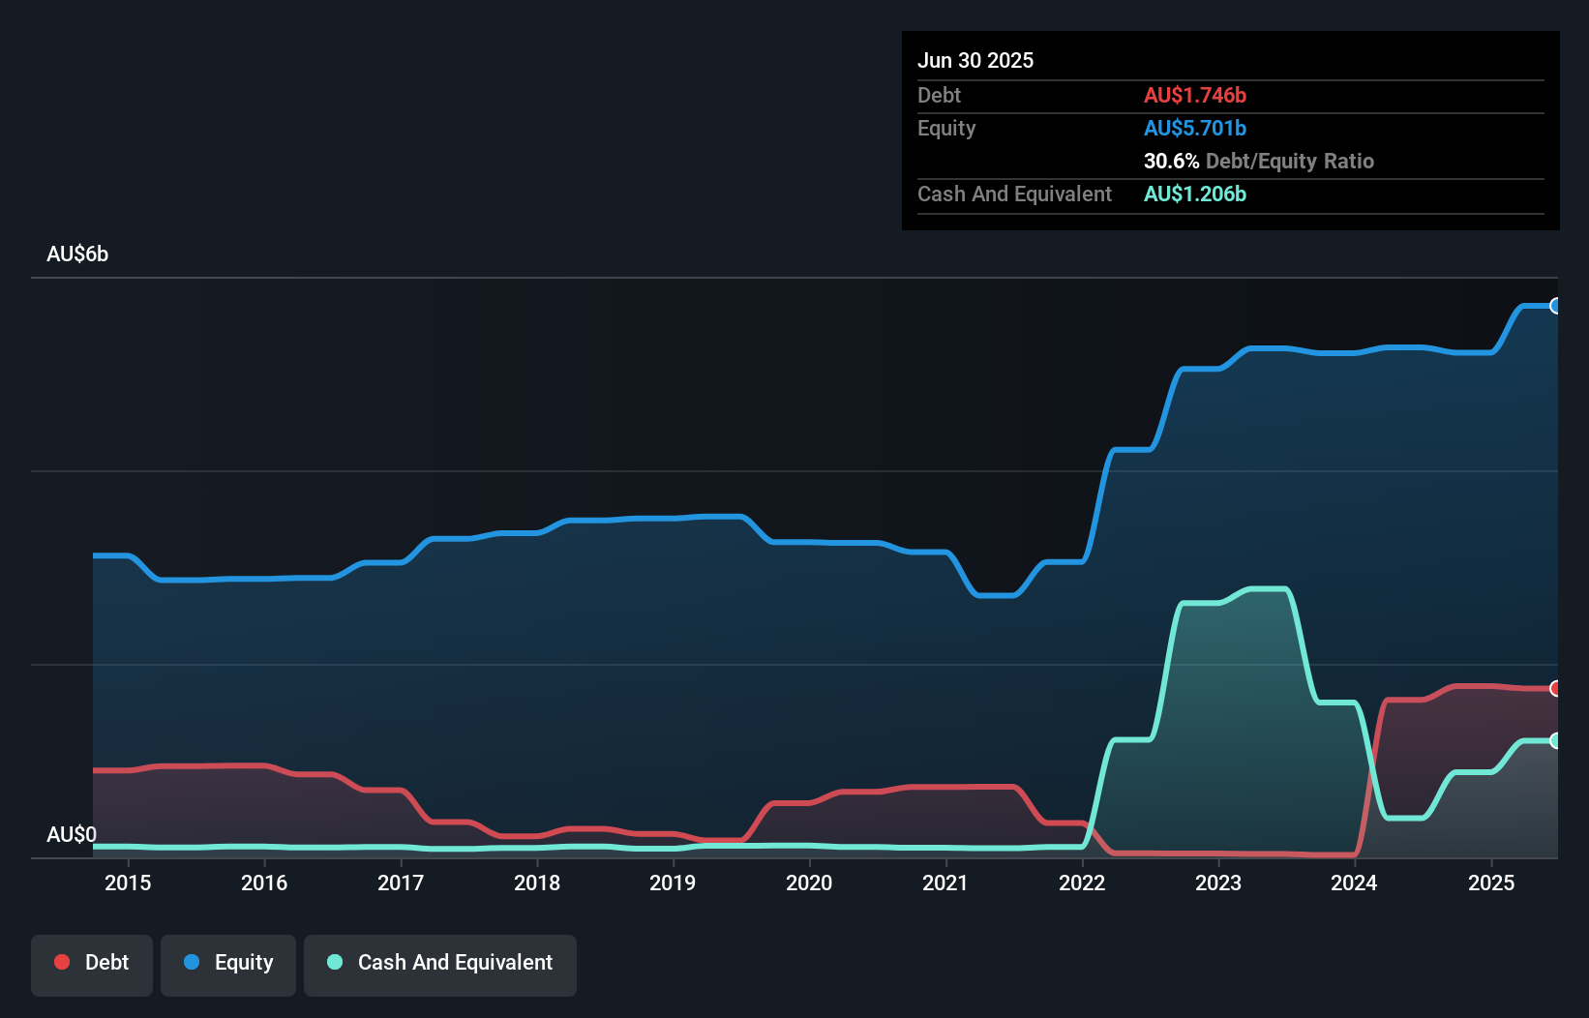The width and height of the screenshot is (1589, 1018).
Task: Click the red Debt legend dot
Action: tap(62, 963)
